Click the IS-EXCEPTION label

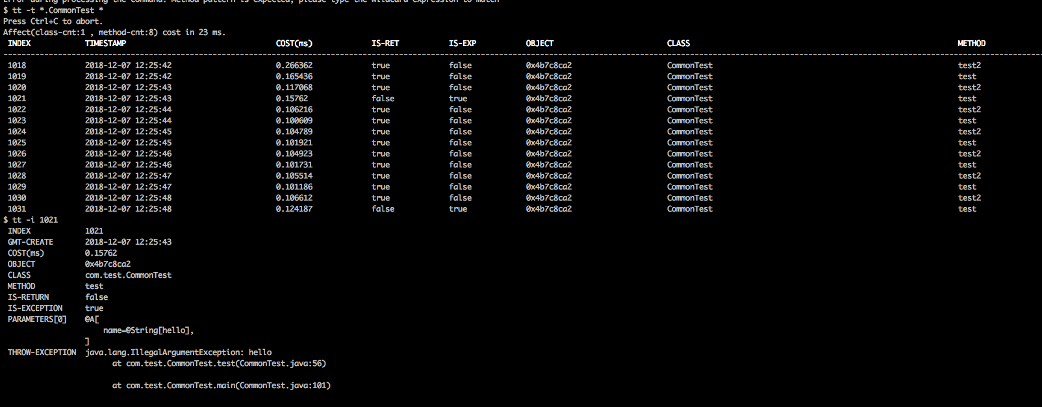(x=35, y=308)
